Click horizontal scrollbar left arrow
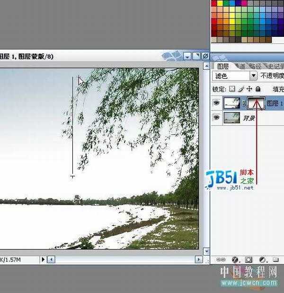 point(51,259)
